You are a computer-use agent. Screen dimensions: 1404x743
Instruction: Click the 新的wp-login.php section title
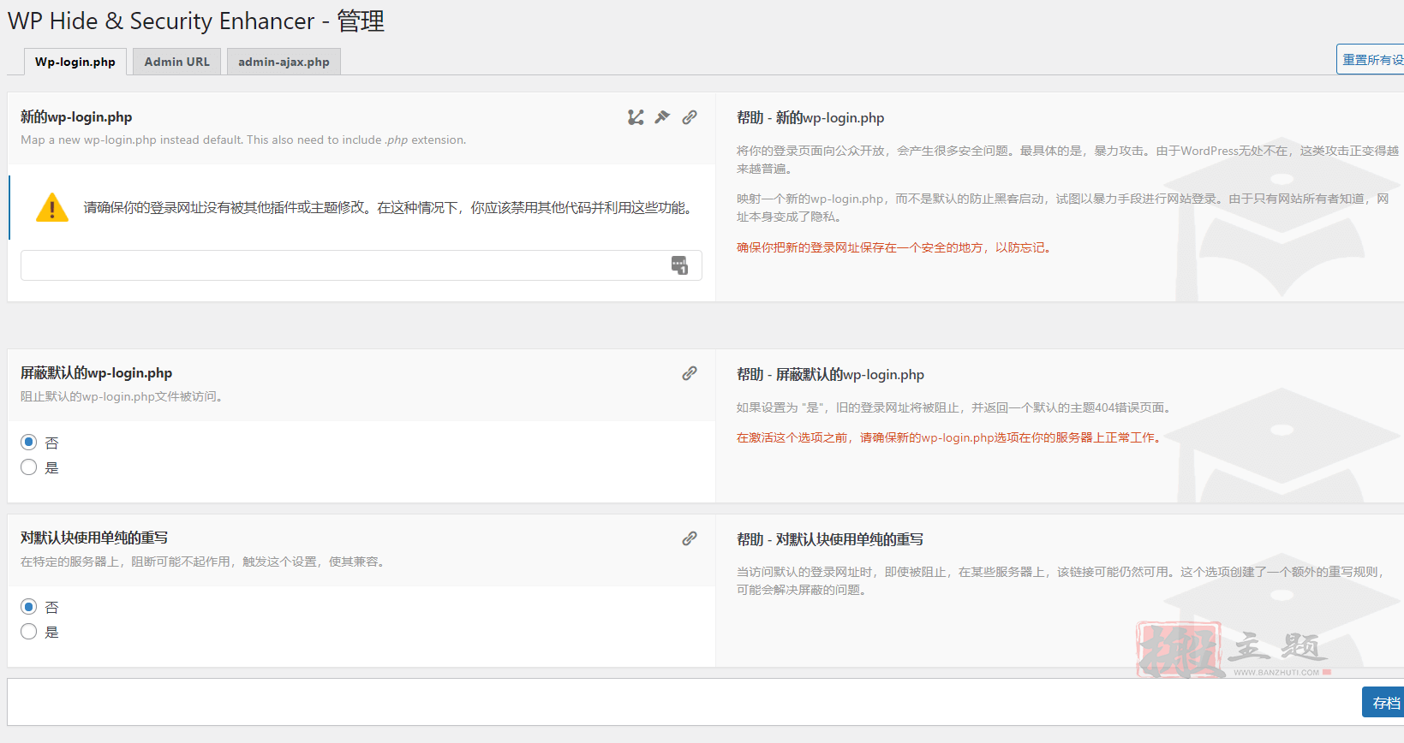[76, 117]
